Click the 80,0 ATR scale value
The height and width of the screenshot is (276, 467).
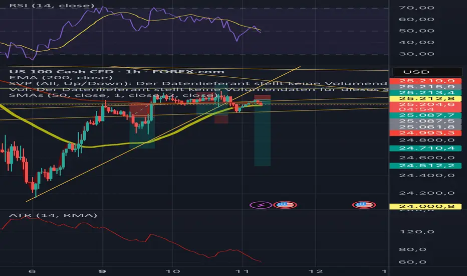point(412,249)
